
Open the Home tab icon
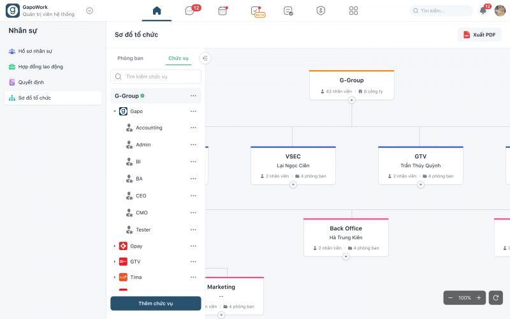[x=157, y=11]
